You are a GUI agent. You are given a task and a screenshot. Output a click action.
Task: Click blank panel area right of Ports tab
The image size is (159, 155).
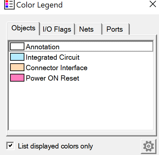coord(143,29)
